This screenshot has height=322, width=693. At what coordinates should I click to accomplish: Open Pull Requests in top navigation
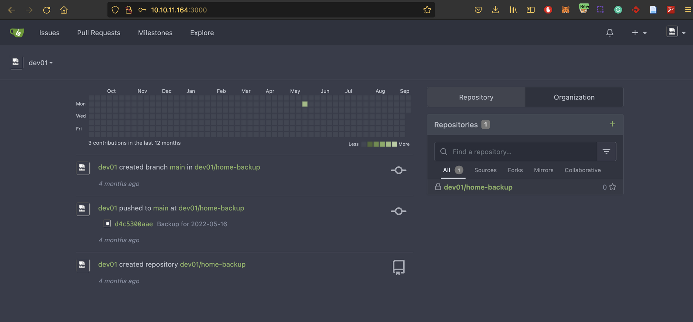coord(99,33)
